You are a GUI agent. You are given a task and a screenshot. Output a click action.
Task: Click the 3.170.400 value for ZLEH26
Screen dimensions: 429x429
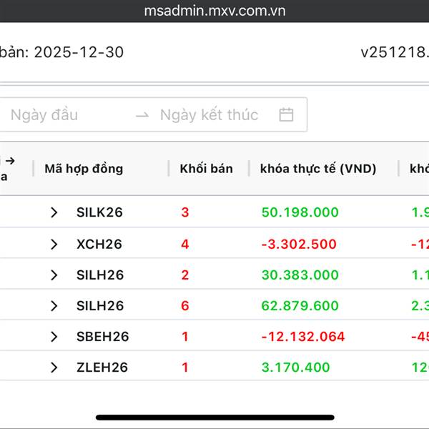296,368
